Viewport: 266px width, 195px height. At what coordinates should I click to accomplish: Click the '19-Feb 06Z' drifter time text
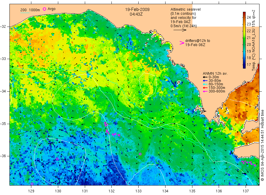pos(195,45)
